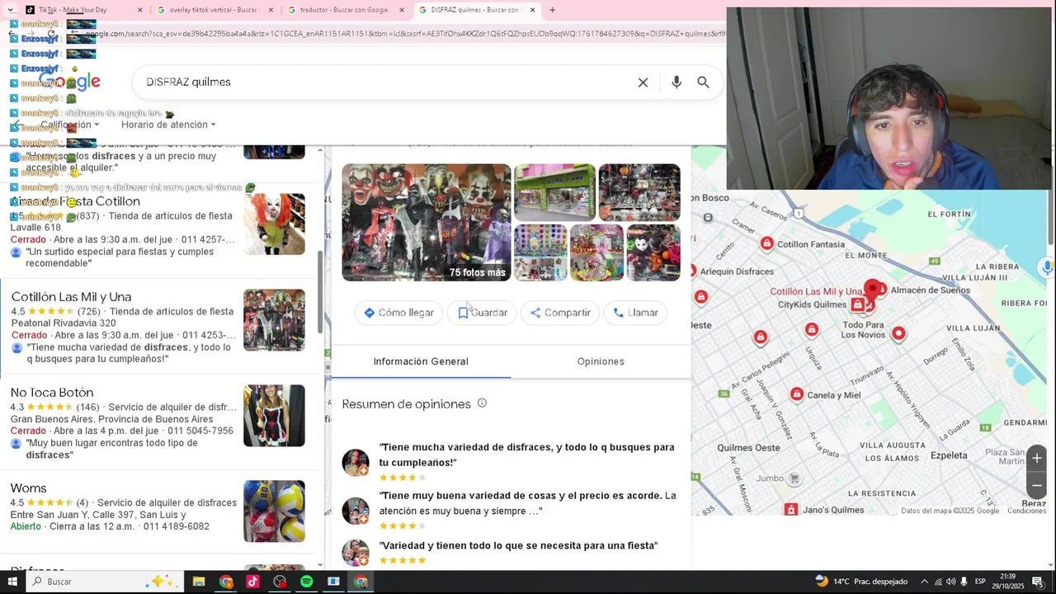This screenshot has width=1056, height=594.
Task: Open the TikTok app in the taskbar
Action: coord(252,582)
